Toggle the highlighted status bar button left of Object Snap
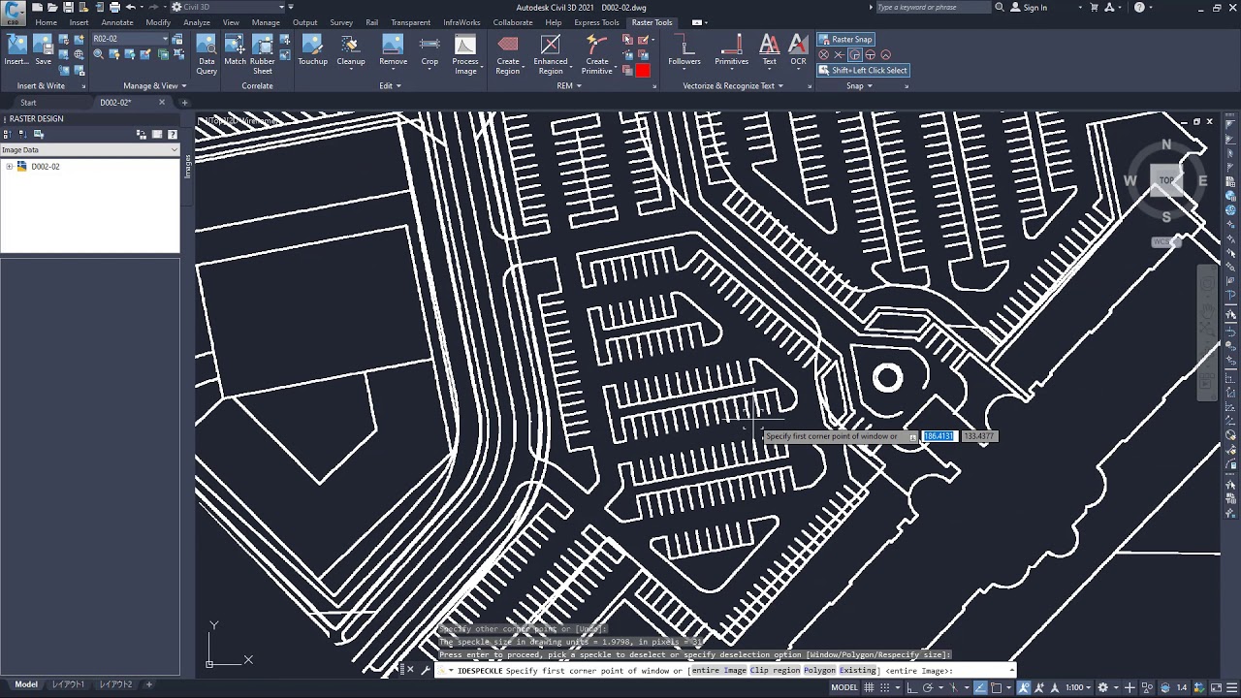The image size is (1241, 698). pos(980,687)
